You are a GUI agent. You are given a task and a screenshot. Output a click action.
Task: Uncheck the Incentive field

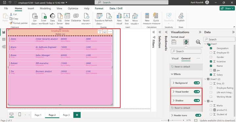click(211, 61)
